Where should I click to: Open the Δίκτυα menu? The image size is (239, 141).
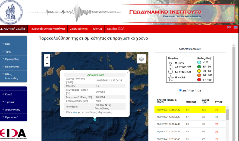[x=97, y=29]
